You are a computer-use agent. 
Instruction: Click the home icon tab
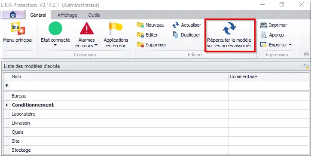(13, 15)
